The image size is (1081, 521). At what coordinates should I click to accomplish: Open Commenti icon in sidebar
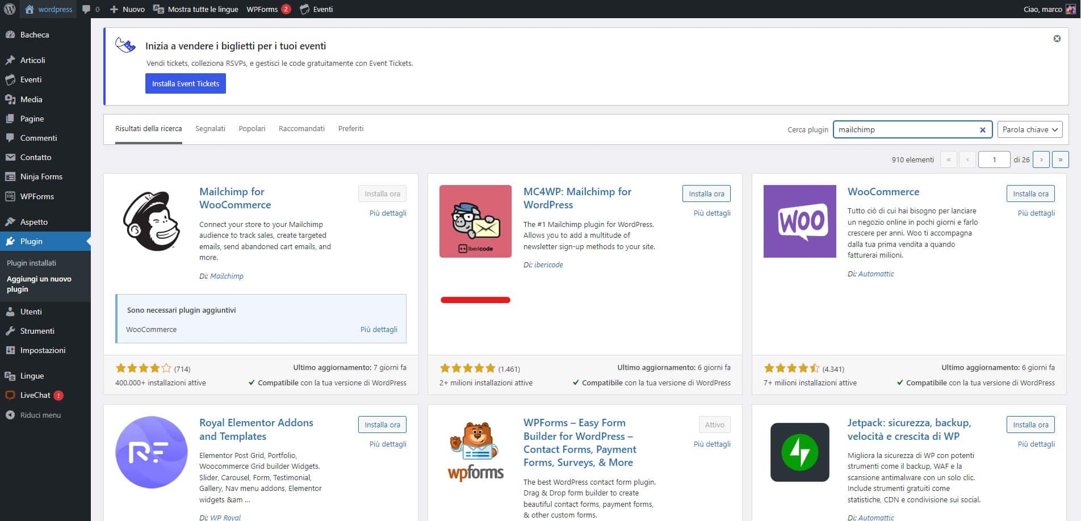[x=10, y=138]
